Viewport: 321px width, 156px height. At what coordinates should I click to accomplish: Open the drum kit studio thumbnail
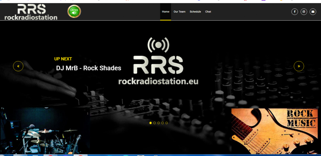point(45,131)
